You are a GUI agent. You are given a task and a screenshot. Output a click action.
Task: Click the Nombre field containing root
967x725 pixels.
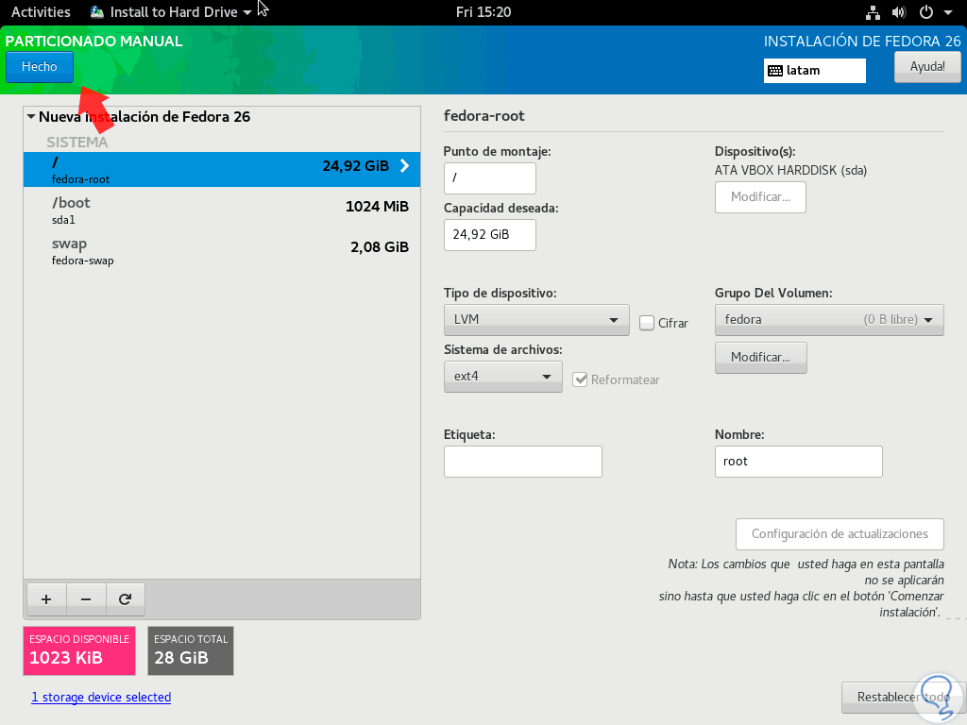[799, 462]
